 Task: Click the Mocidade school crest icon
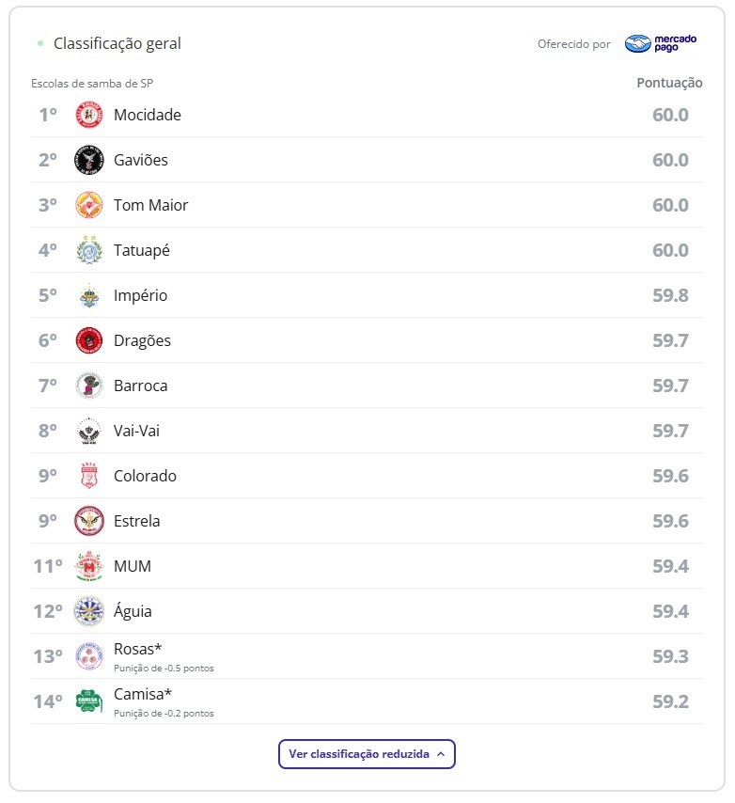click(88, 115)
